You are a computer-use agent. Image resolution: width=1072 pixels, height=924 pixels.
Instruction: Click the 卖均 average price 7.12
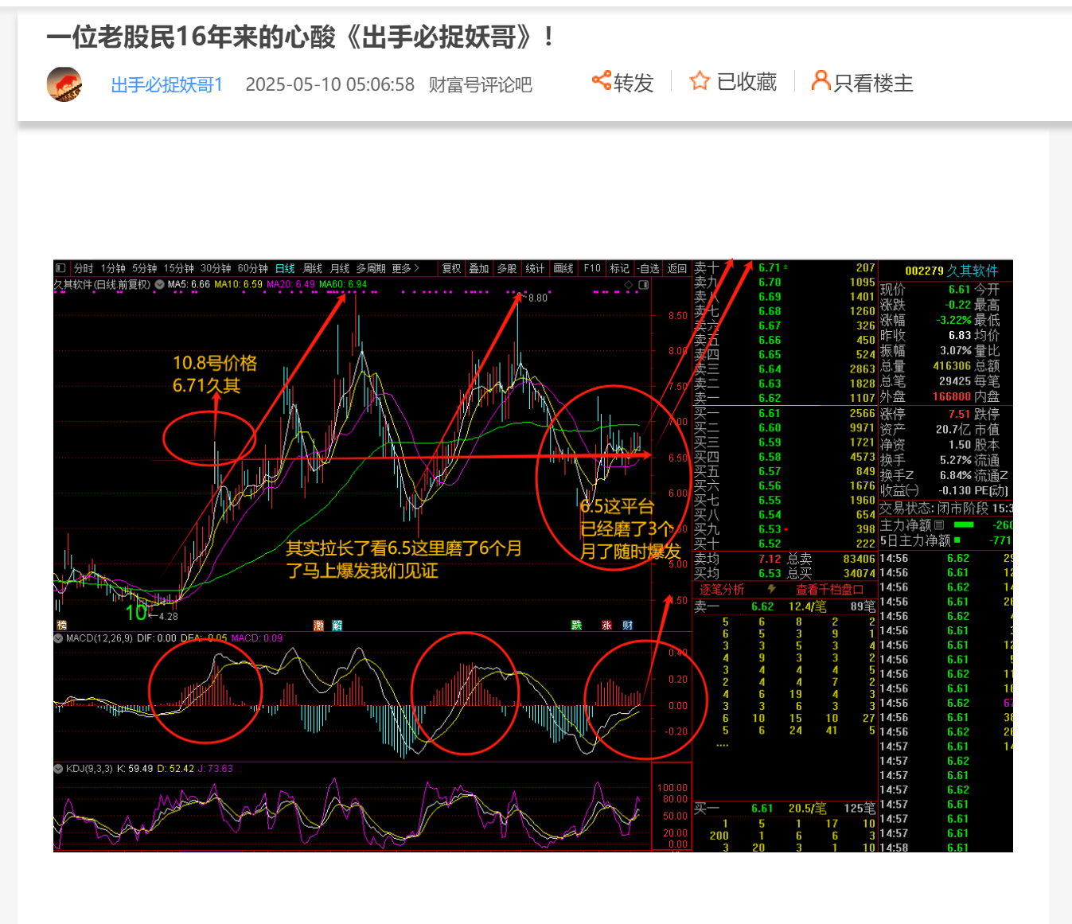(x=770, y=559)
